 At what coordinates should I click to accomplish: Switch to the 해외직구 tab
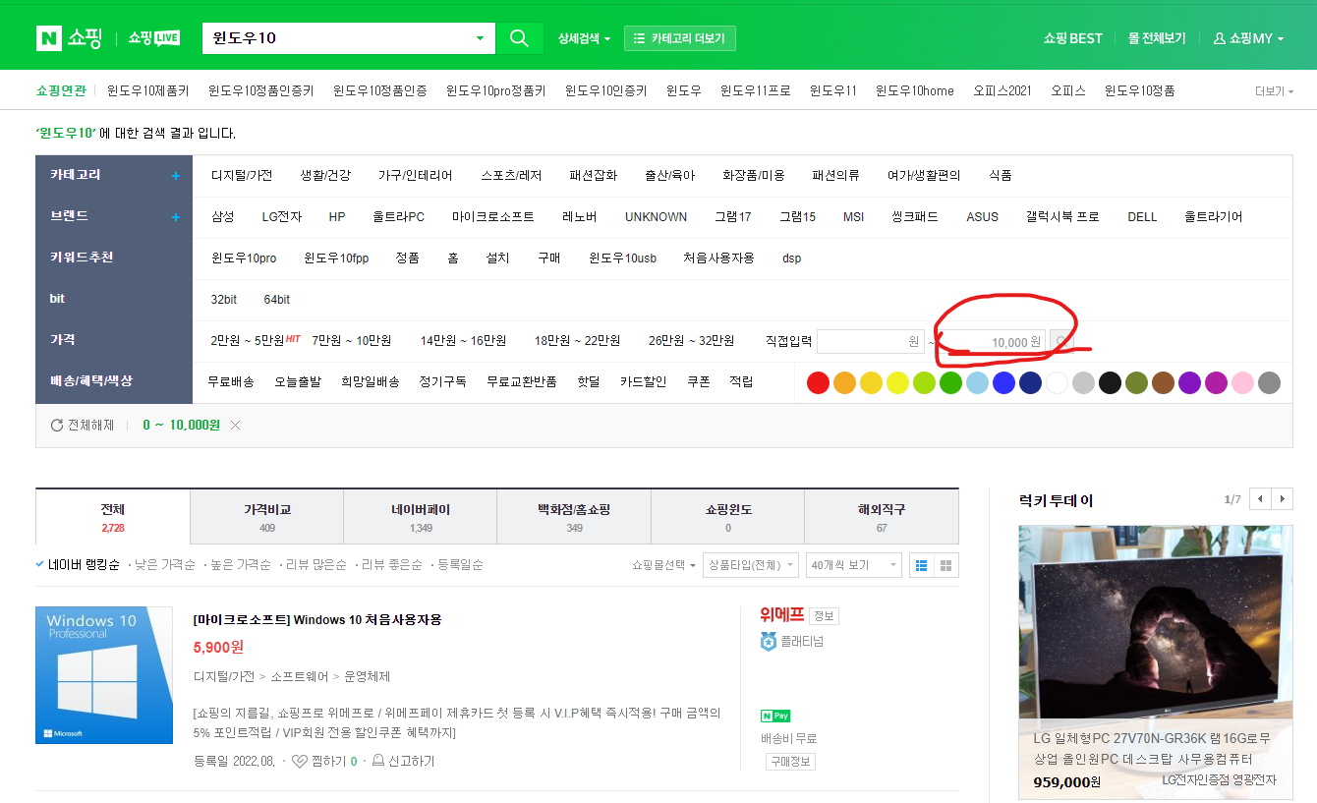click(882, 517)
